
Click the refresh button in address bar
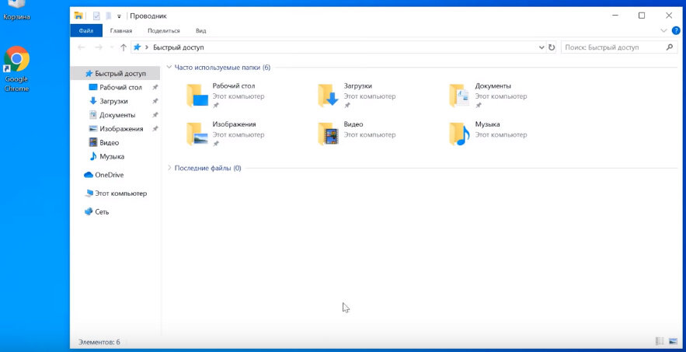[x=552, y=47]
